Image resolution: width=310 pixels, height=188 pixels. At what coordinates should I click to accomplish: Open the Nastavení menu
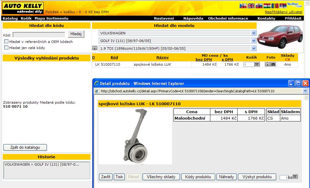[164, 18]
